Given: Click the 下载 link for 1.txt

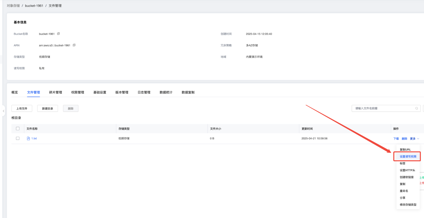Looking at the screenshot, I should point(396,139).
